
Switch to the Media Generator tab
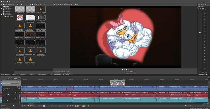point(42,74)
